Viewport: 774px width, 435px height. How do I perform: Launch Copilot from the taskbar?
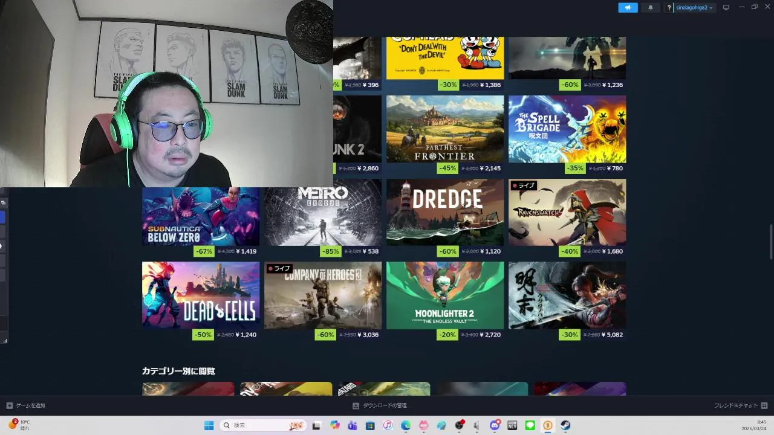(x=335, y=425)
